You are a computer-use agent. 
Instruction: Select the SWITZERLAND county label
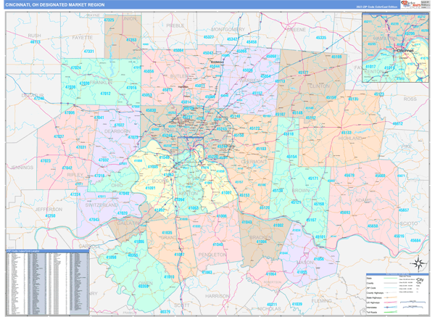[x=101, y=205]
